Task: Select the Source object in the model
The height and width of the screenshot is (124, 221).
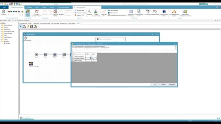Action: tap(36, 54)
